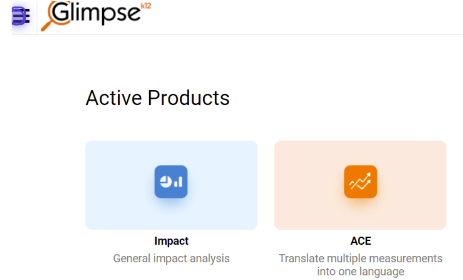
Task: Open the hamburger navigation menu
Action: pyautogui.click(x=20, y=16)
